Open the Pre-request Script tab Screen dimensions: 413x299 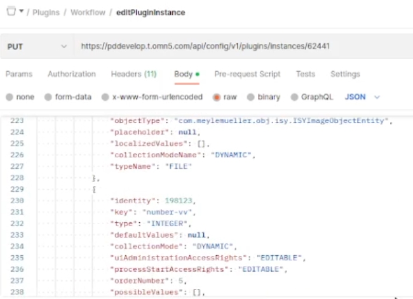247,74
